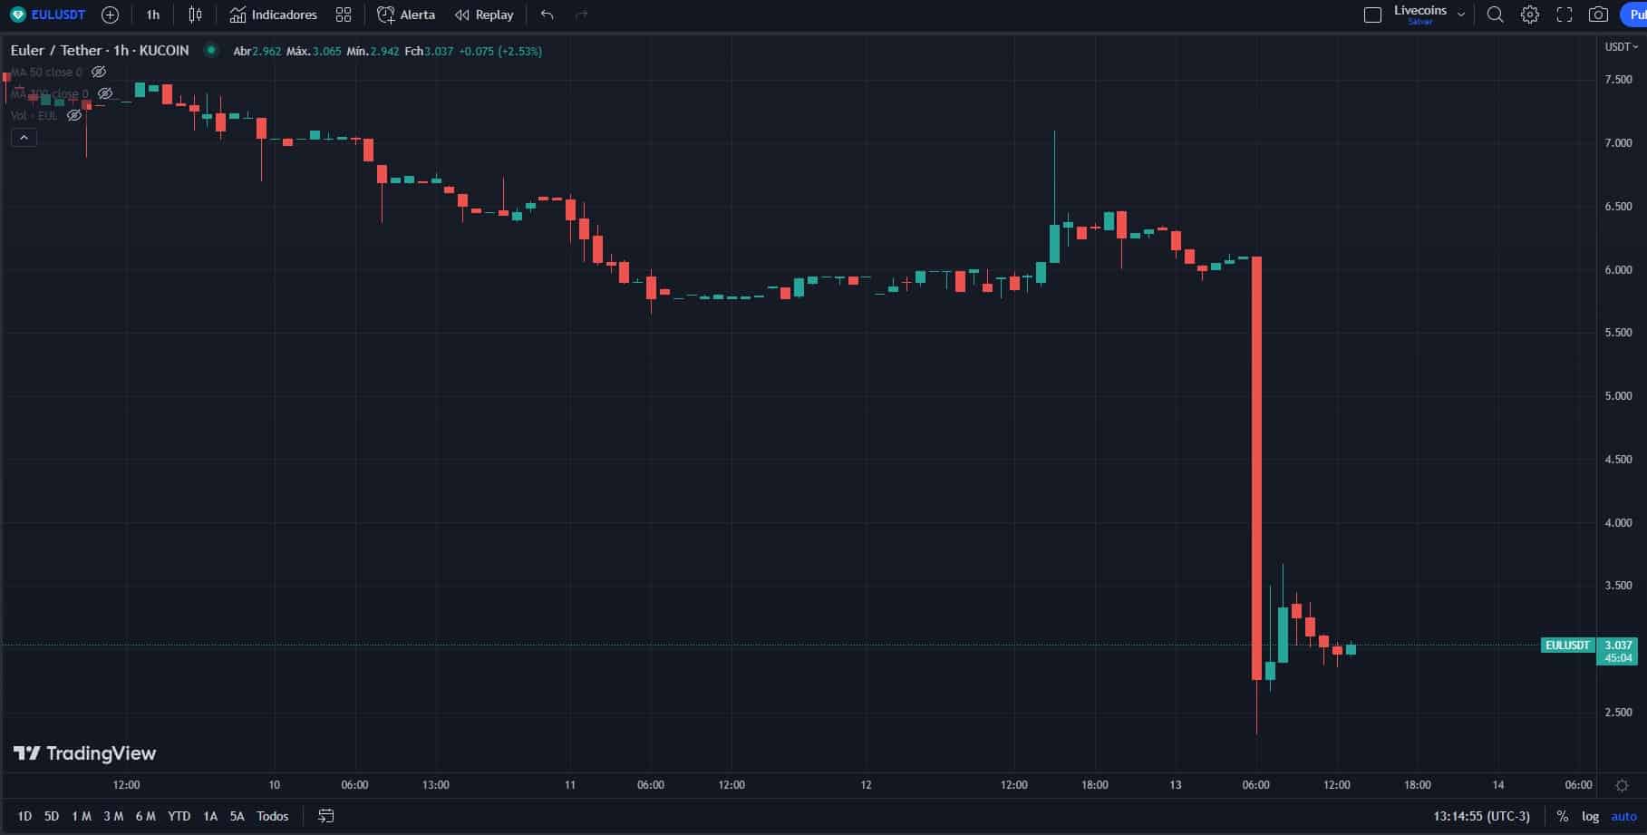
Task: Open chart settings gear icon
Action: (x=1530, y=15)
